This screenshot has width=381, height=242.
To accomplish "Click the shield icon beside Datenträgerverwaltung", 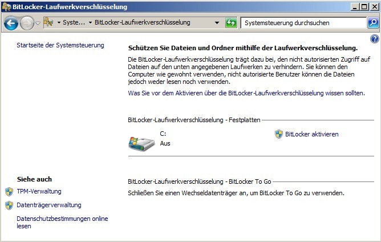I will click(9, 205).
